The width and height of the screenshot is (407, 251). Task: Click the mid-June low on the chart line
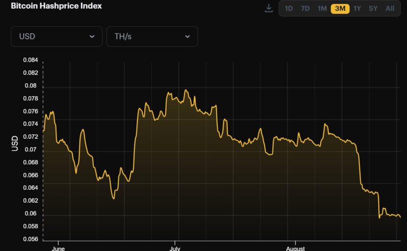click(x=113, y=198)
